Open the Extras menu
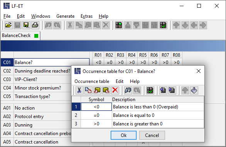 click(86, 16)
